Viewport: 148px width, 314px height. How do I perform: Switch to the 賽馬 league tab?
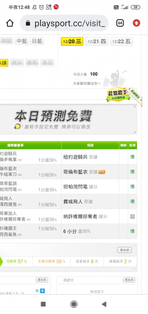tap(32, 63)
